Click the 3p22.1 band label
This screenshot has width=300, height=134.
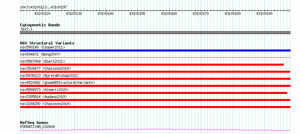click(26, 29)
